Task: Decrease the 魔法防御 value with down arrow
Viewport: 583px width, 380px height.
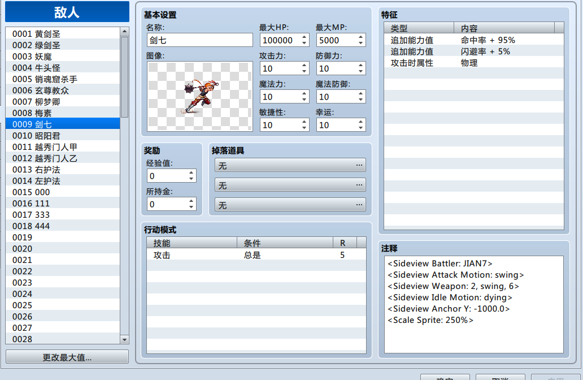Action: tap(360, 100)
